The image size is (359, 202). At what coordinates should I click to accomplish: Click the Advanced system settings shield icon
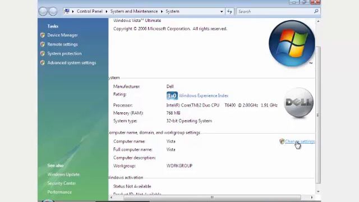pos(43,63)
